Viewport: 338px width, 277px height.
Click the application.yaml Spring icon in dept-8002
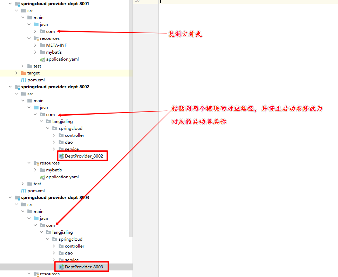coord(42,177)
